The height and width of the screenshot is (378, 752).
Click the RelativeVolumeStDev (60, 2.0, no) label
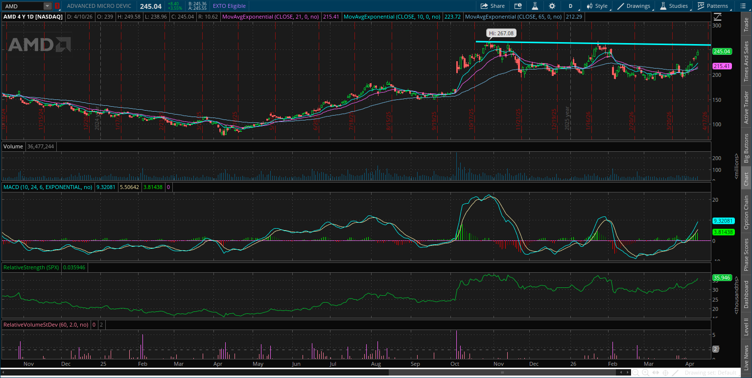(x=46, y=325)
